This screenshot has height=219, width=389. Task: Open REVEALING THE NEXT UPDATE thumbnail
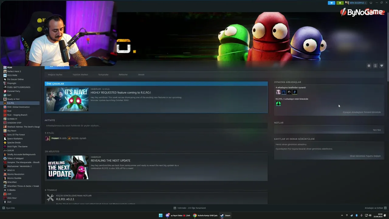(67, 167)
